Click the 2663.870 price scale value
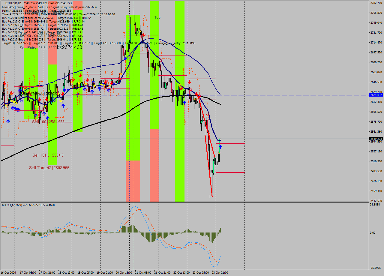 coord(376,72)
